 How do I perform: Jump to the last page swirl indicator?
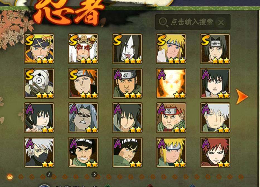[241, 177]
